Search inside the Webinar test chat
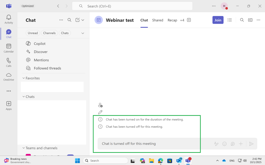The image size is (265, 165). (242, 20)
